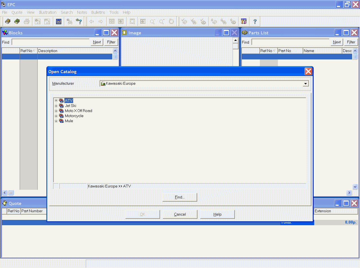Image resolution: width=360 pixels, height=268 pixels.
Task: Select the Moto X Off Road tree item
Action: 78,111
